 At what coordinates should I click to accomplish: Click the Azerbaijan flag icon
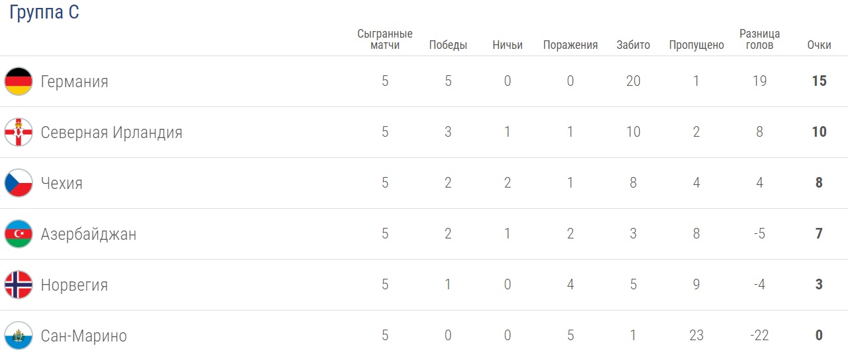click(x=19, y=234)
